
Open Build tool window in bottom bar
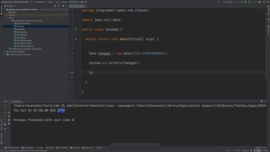coord(99,148)
